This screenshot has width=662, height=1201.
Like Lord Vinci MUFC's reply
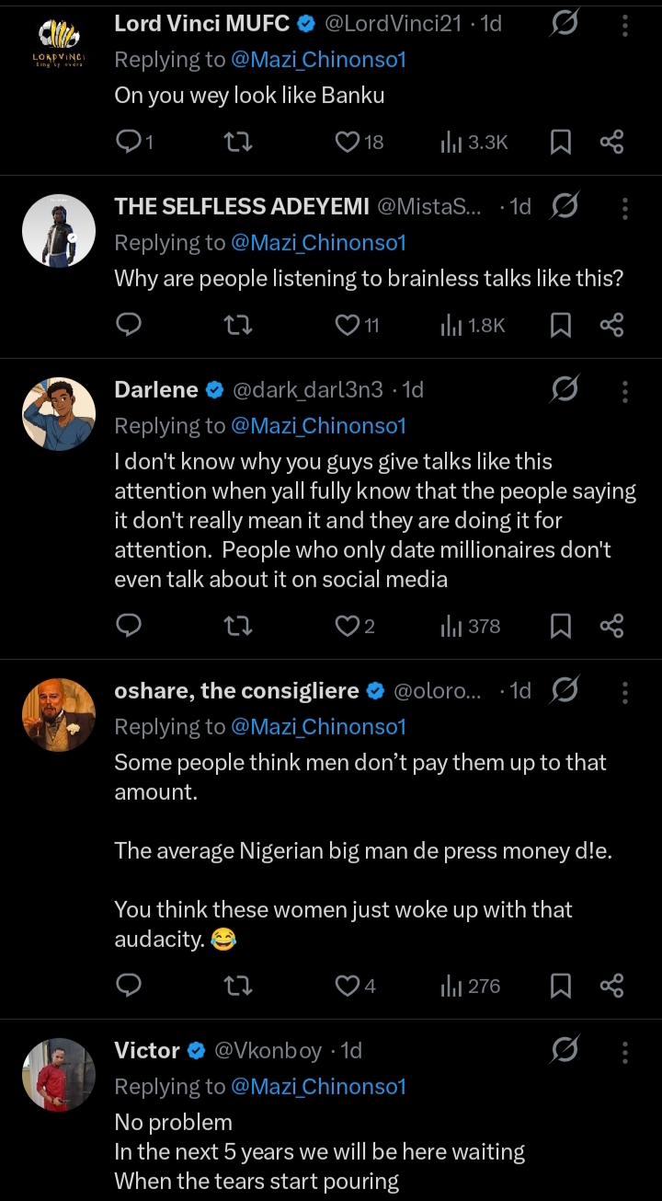(348, 142)
